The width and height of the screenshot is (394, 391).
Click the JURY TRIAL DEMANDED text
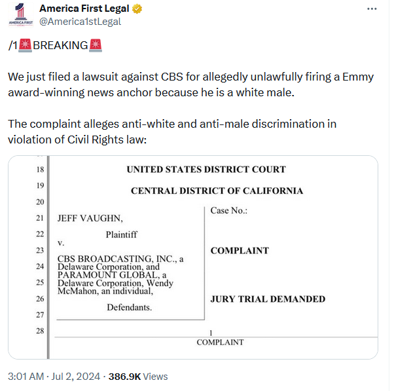point(268,299)
